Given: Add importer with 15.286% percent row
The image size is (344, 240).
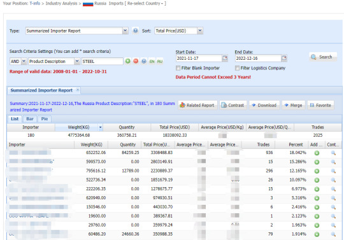Looking at the screenshot, I should (x=317, y=162).
